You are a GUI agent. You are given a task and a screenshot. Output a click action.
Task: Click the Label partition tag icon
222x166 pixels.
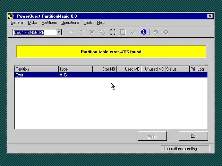tap(102, 32)
